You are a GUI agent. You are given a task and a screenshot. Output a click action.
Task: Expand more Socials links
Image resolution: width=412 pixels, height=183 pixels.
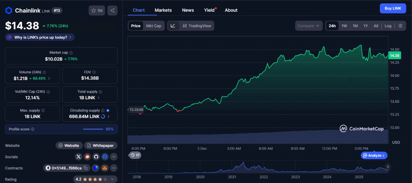(114, 157)
